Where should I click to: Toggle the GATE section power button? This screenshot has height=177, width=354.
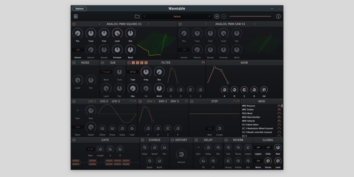click(x=74, y=140)
